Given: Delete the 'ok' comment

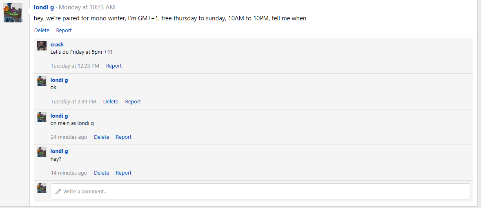Looking at the screenshot, I should [111, 102].
